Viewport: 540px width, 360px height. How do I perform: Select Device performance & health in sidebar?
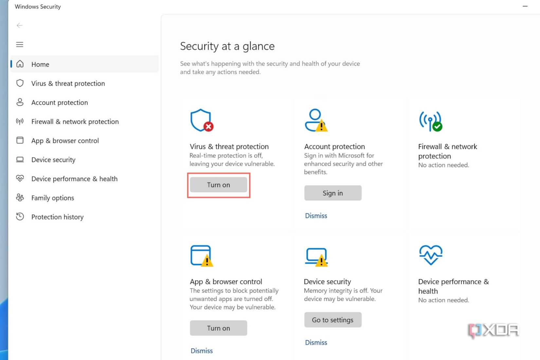[x=74, y=179]
